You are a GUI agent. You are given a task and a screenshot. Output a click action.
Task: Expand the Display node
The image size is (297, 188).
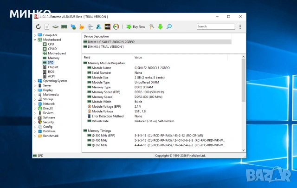(35, 90)
